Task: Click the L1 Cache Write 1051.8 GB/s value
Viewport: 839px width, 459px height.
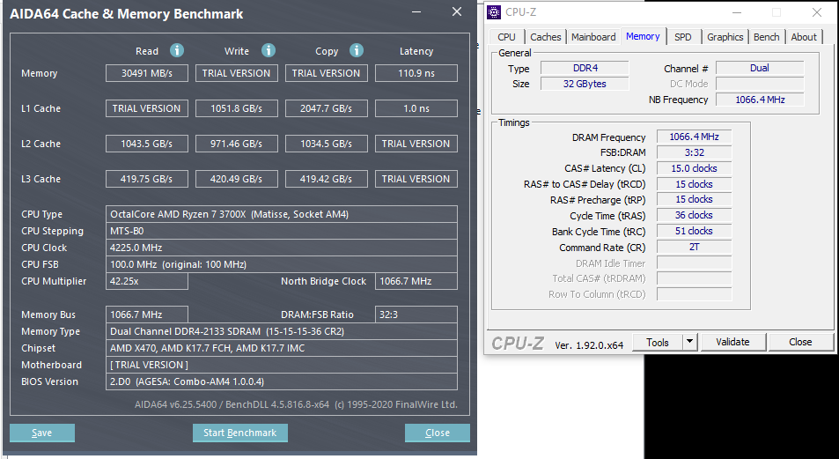Action: point(237,108)
